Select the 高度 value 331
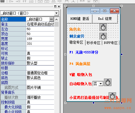The image size is (135, 113). (40, 44)
